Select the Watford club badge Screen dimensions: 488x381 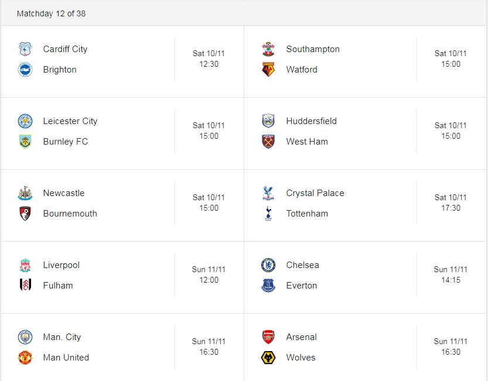click(268, 70)
